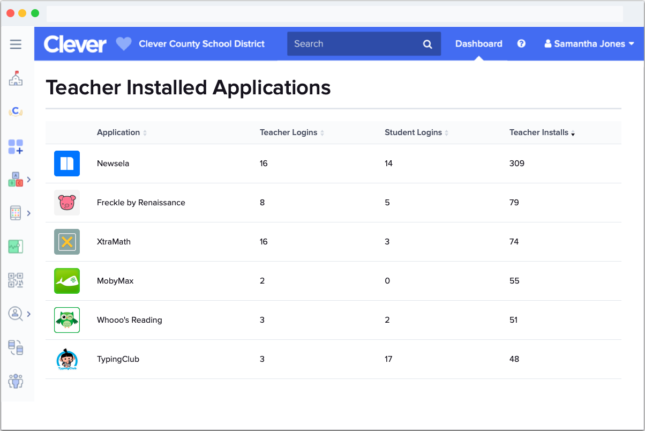Click the Clever C badge sidebar icon

(x=16, y=112)
